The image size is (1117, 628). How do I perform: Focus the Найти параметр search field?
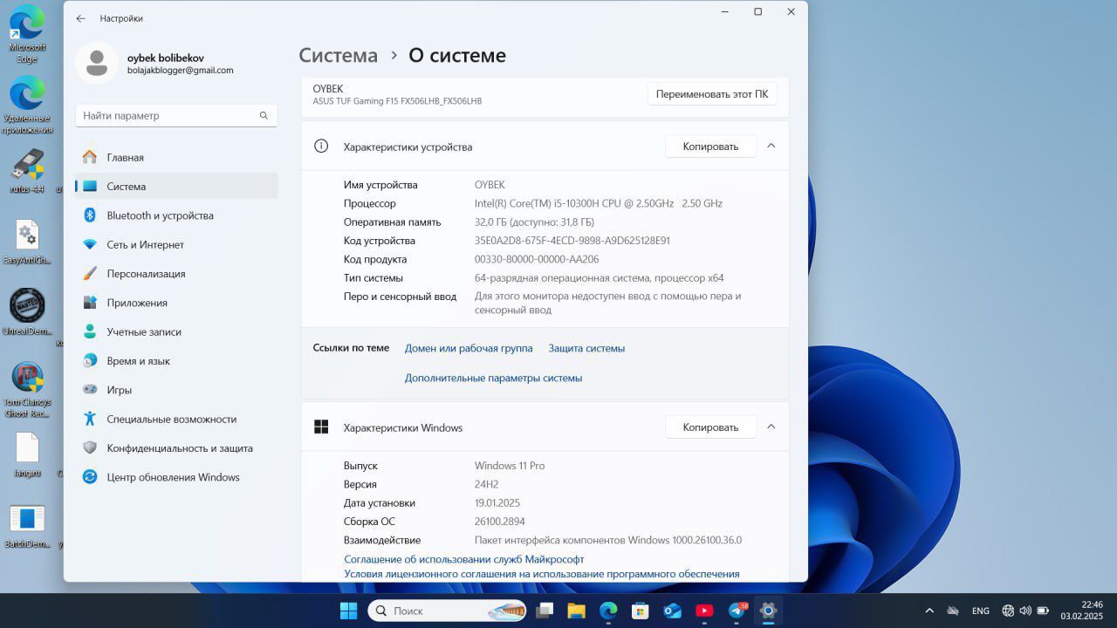pyautogui.click(x=176, y=115)
